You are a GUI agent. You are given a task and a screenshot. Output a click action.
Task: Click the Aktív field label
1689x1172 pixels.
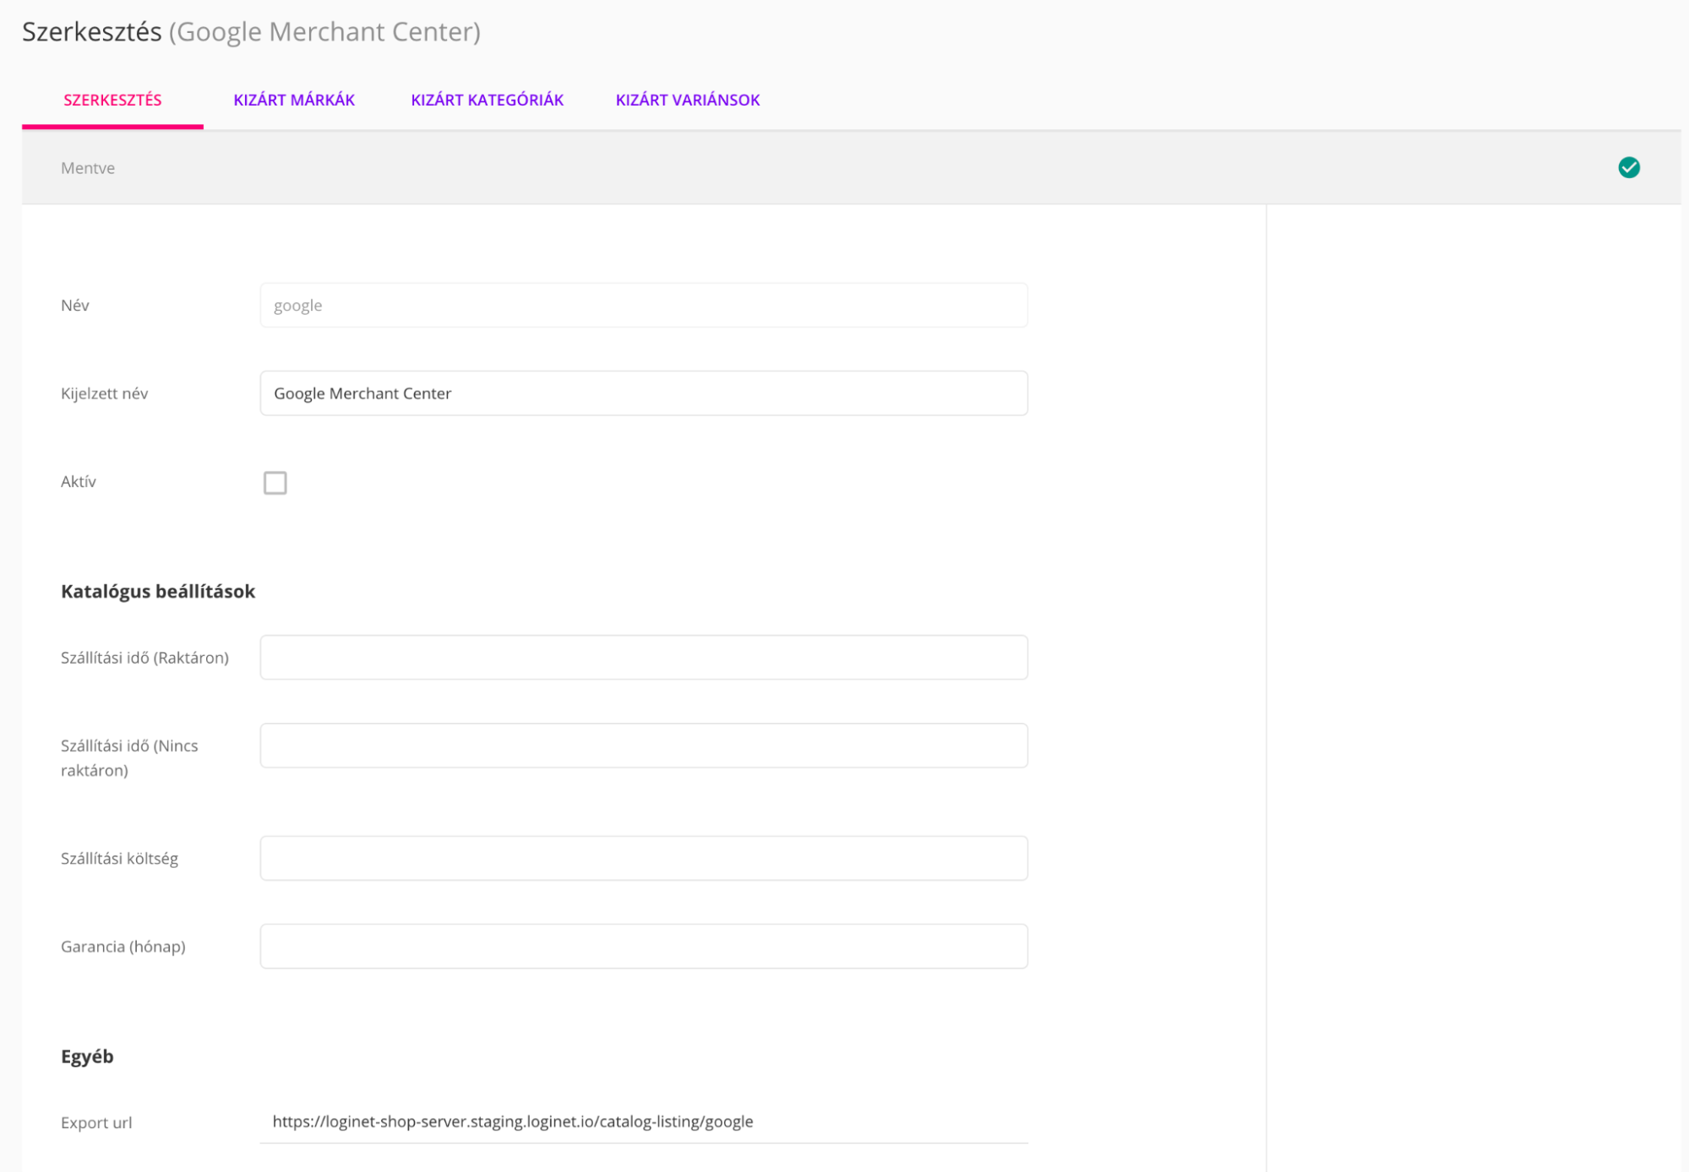78,481
